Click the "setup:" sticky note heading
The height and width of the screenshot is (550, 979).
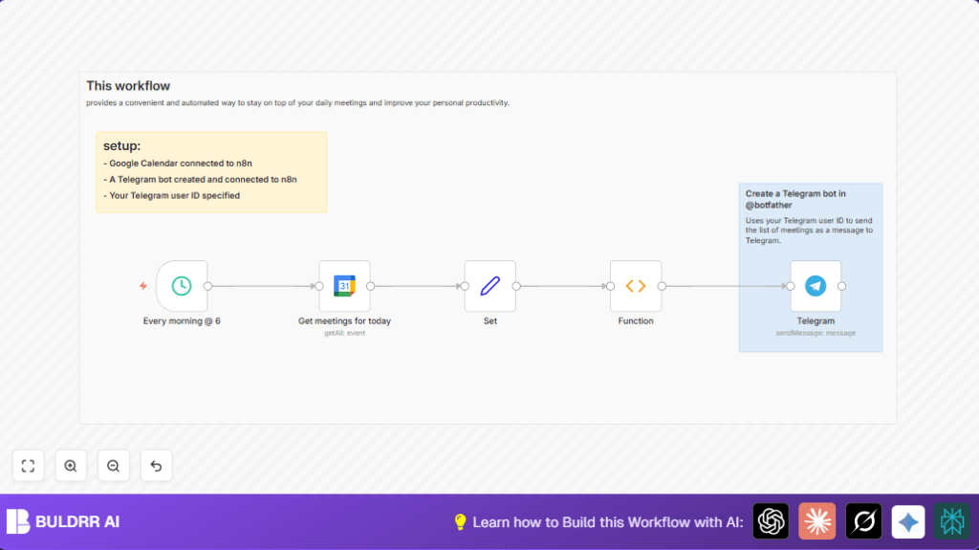121,145
